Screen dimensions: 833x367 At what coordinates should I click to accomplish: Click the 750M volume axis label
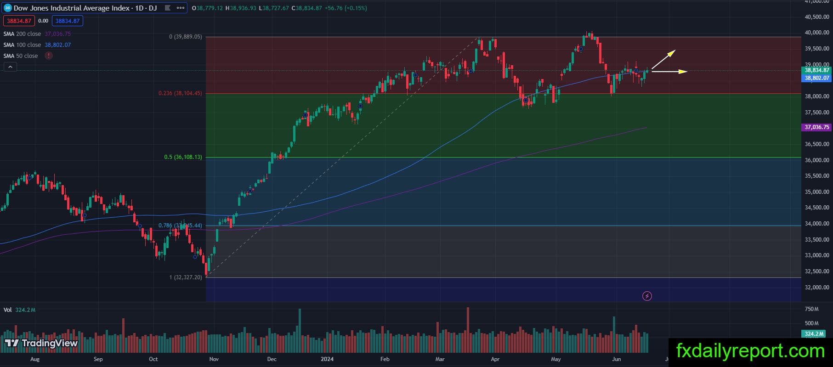click(x=812, y=309)
